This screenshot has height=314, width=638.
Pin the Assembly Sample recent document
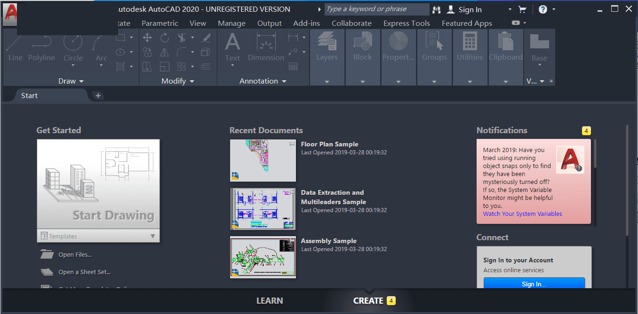[x=292, y=240]
